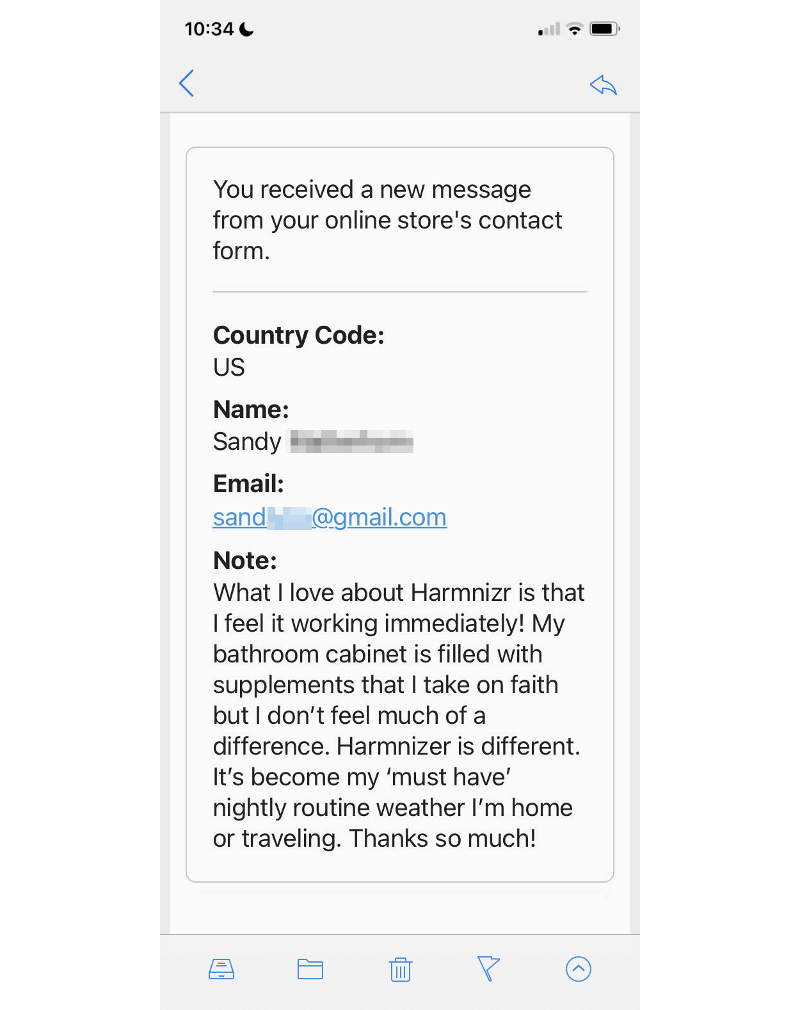This screenshot has height=1010, width=800.
Task: Open the gmail.com email address link
Action: point(330,517)
